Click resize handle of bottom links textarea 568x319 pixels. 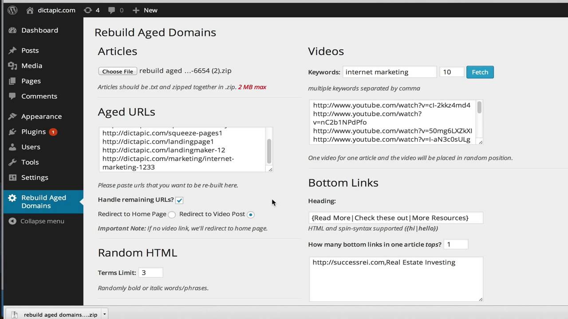pyautogui.click(x=480, y=299)
